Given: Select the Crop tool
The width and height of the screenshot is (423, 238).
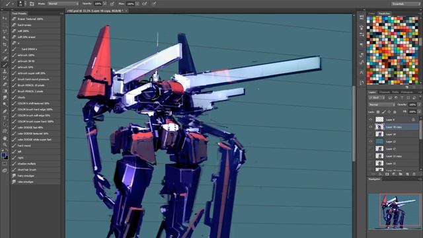Looking at the screenshot, I should pos(5,44).
